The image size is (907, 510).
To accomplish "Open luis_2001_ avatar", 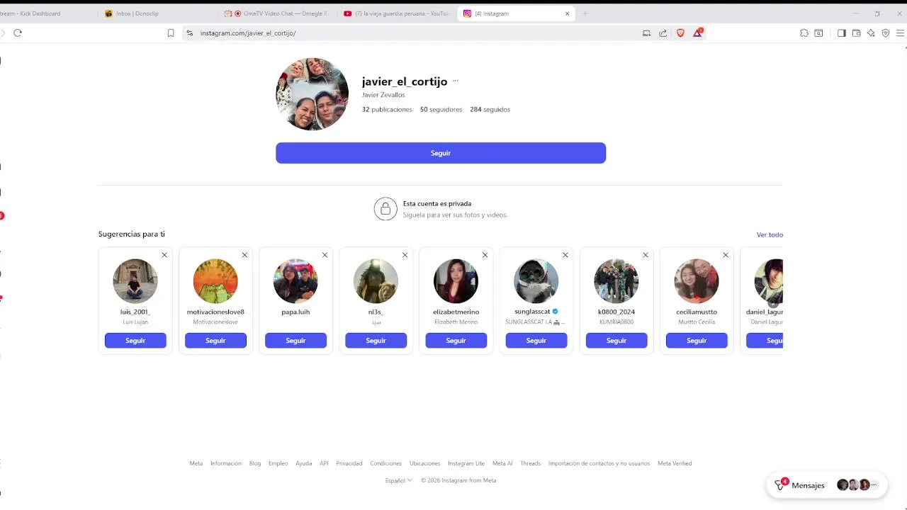I will click(x=135, y=281).
